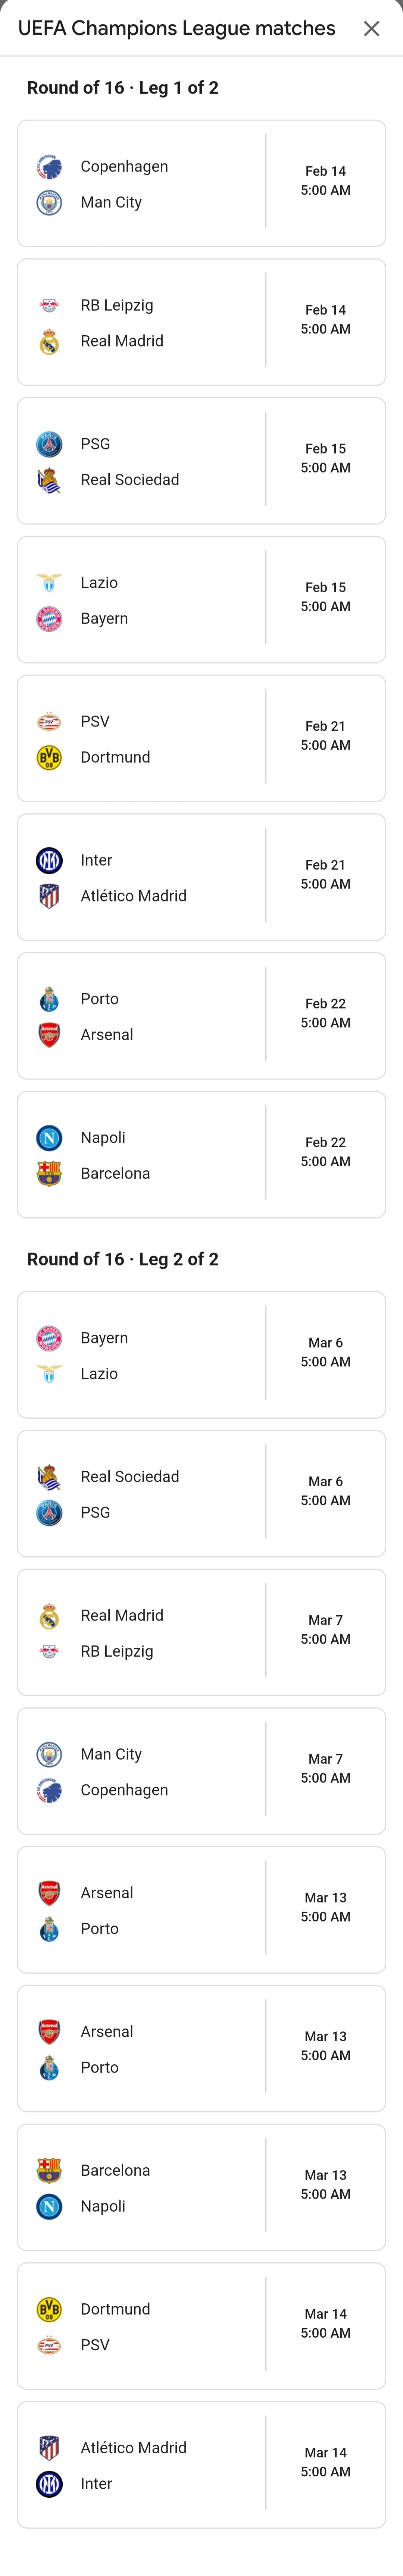Click Real Sociedad crest in Mar 6 match
The height and width of the screenshot is (2576, 403).
tap(49, 1477)
